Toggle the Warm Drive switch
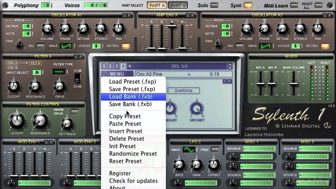This screenshot has height=189, width=336. point(75,112)
